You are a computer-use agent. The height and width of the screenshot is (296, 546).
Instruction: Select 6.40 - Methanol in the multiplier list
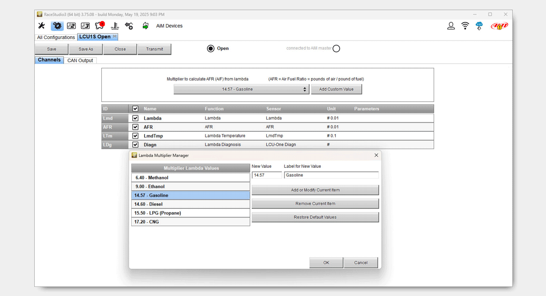click(x=191, y=178)
